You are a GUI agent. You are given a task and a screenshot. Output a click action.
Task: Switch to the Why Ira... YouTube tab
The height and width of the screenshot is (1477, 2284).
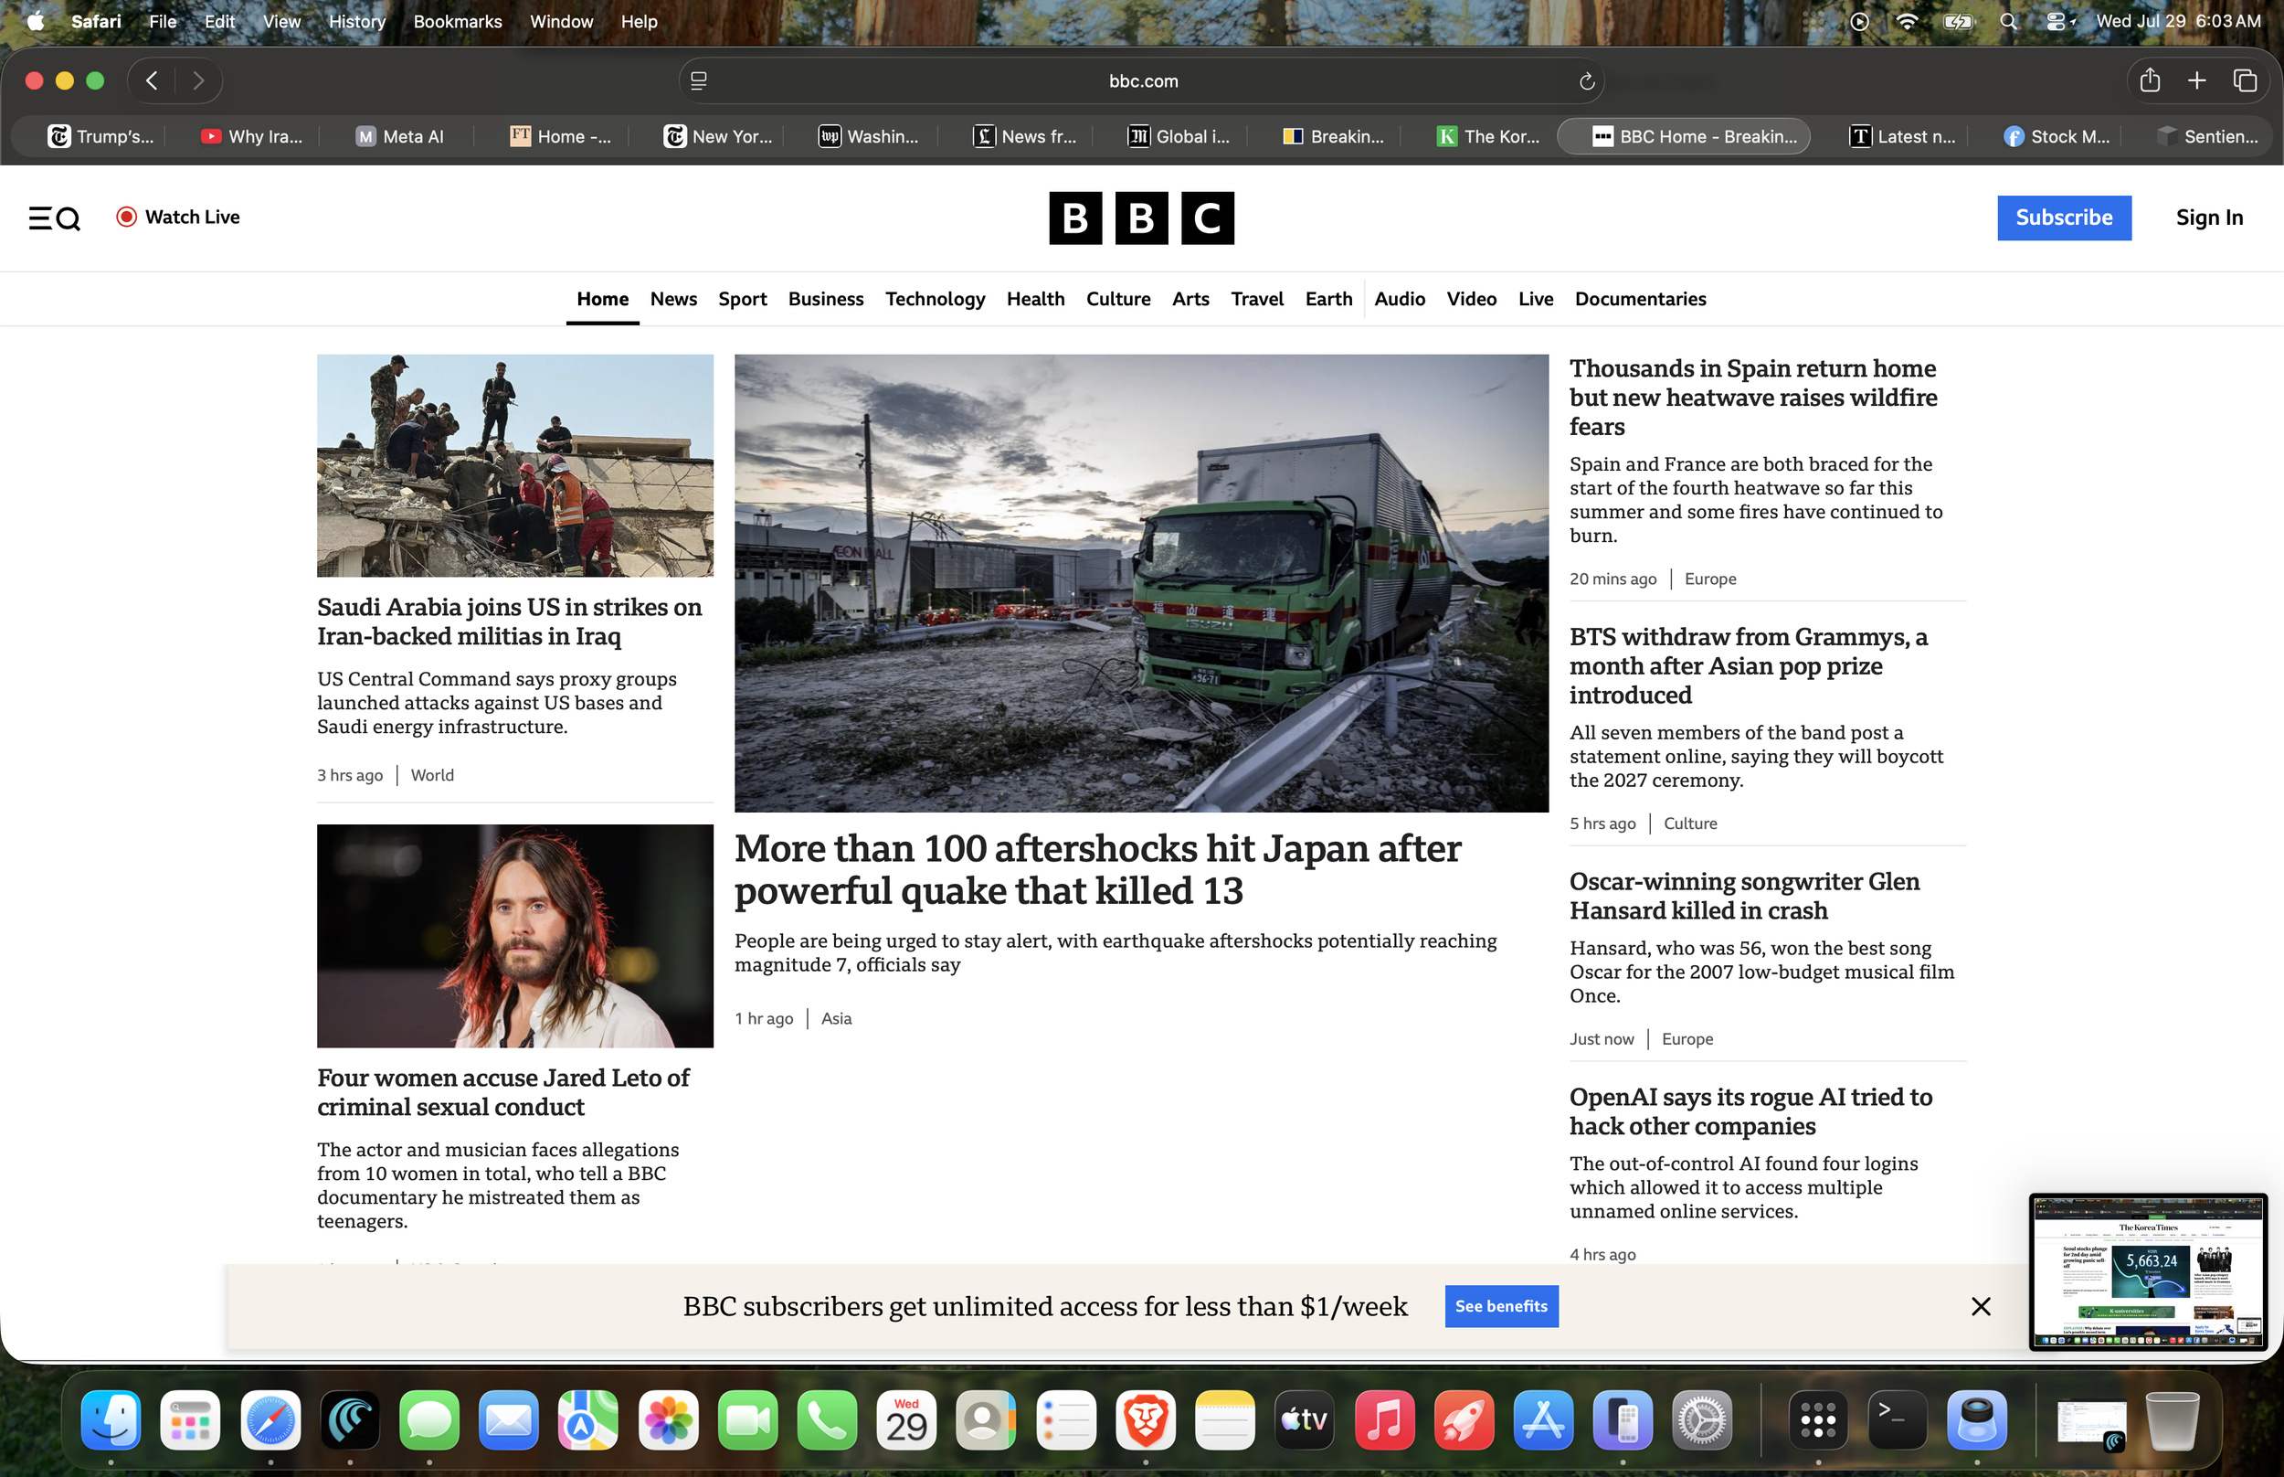251,136
